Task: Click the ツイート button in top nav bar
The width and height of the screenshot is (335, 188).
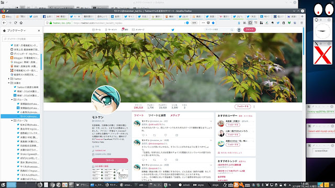Action: (250, 30)
